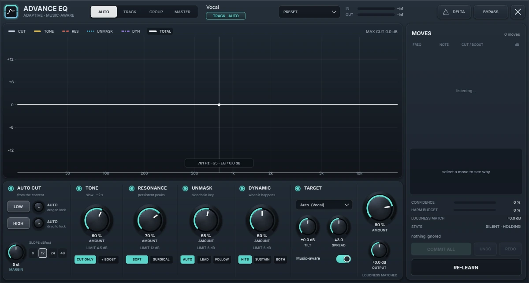
Task: Enable the HIGH cut button
Action: [19, 223]
